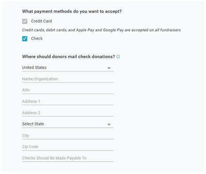
Task: Click the "Check" label text
Action: point(37,38)
